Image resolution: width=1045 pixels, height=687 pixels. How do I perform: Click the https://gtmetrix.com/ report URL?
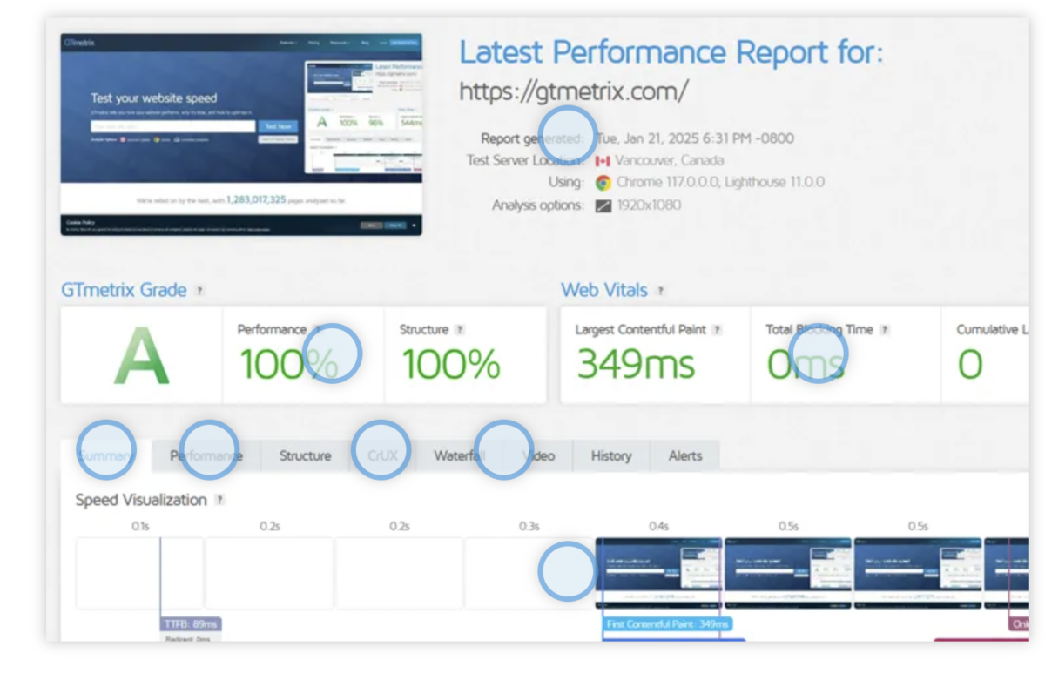click(574, 91)
